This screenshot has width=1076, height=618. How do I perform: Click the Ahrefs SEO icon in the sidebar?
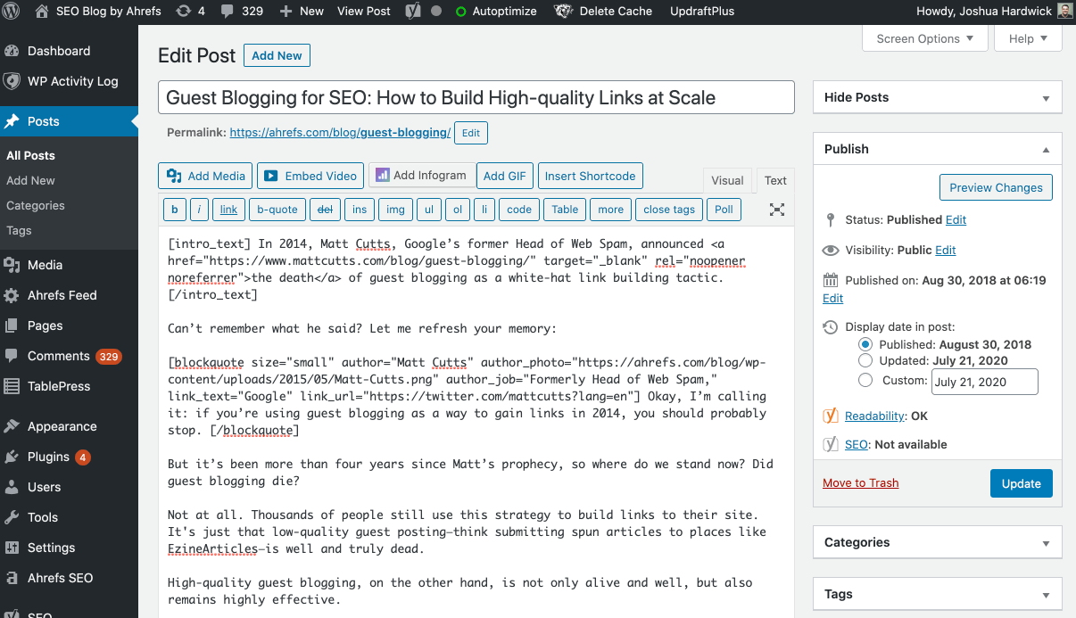tap(12, 577)
